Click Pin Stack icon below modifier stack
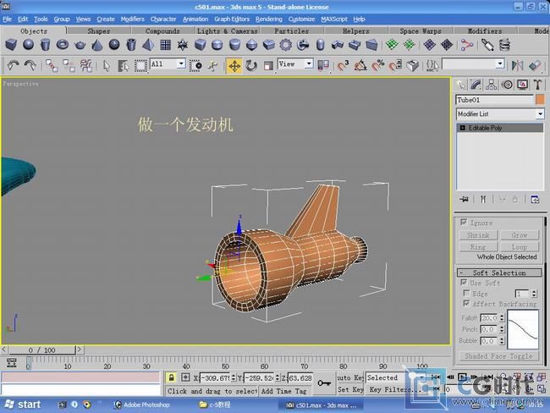550x413 pixels. click(x=464, y=200)
